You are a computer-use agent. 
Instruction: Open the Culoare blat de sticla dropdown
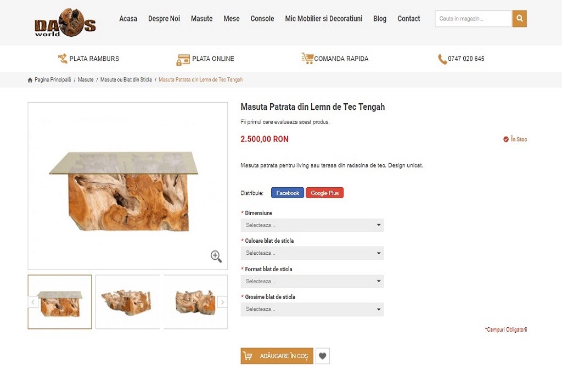point(312,253)
